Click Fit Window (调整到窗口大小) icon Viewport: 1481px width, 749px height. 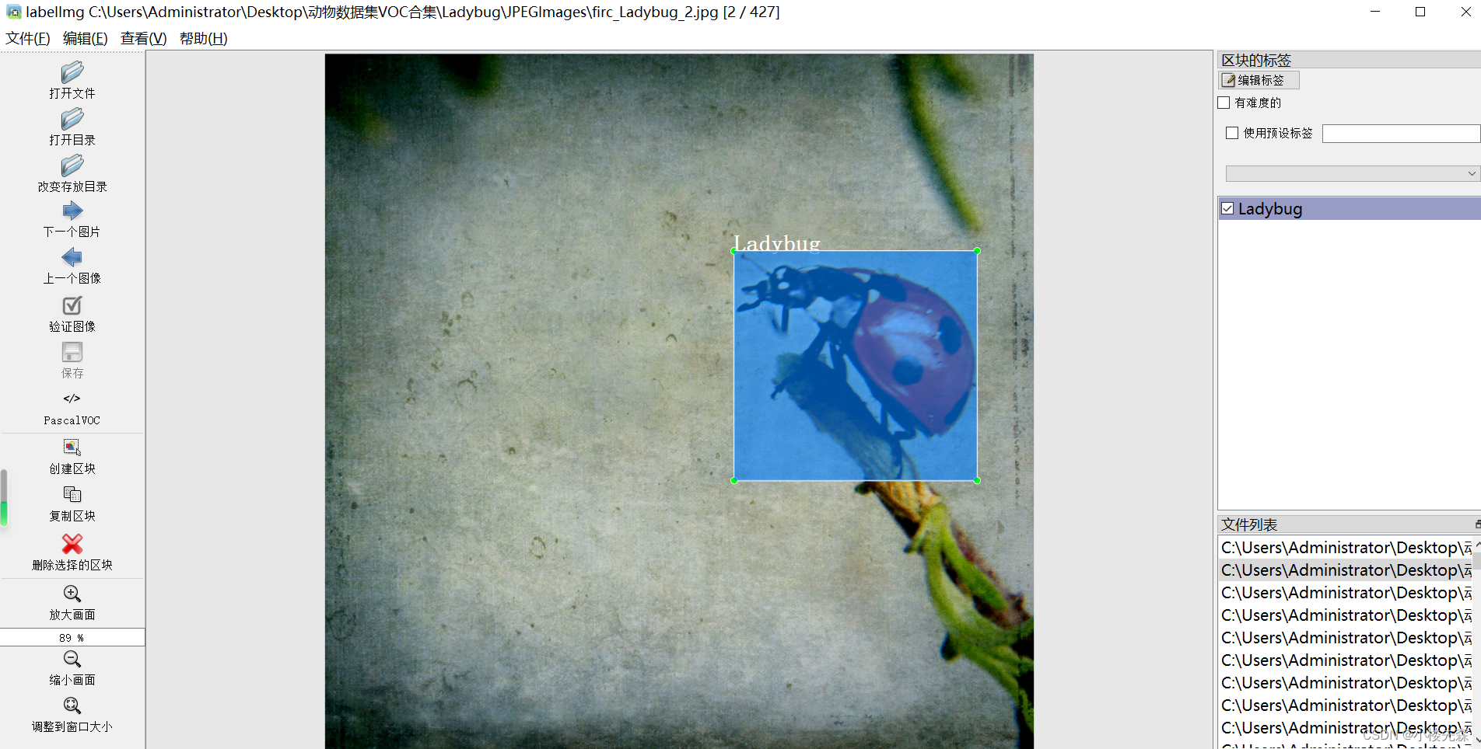(72, 705)
